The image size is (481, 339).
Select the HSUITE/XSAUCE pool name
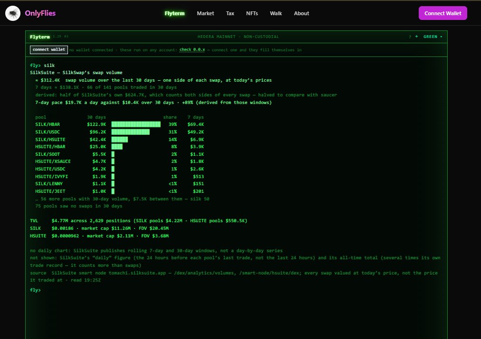(53, 161)
